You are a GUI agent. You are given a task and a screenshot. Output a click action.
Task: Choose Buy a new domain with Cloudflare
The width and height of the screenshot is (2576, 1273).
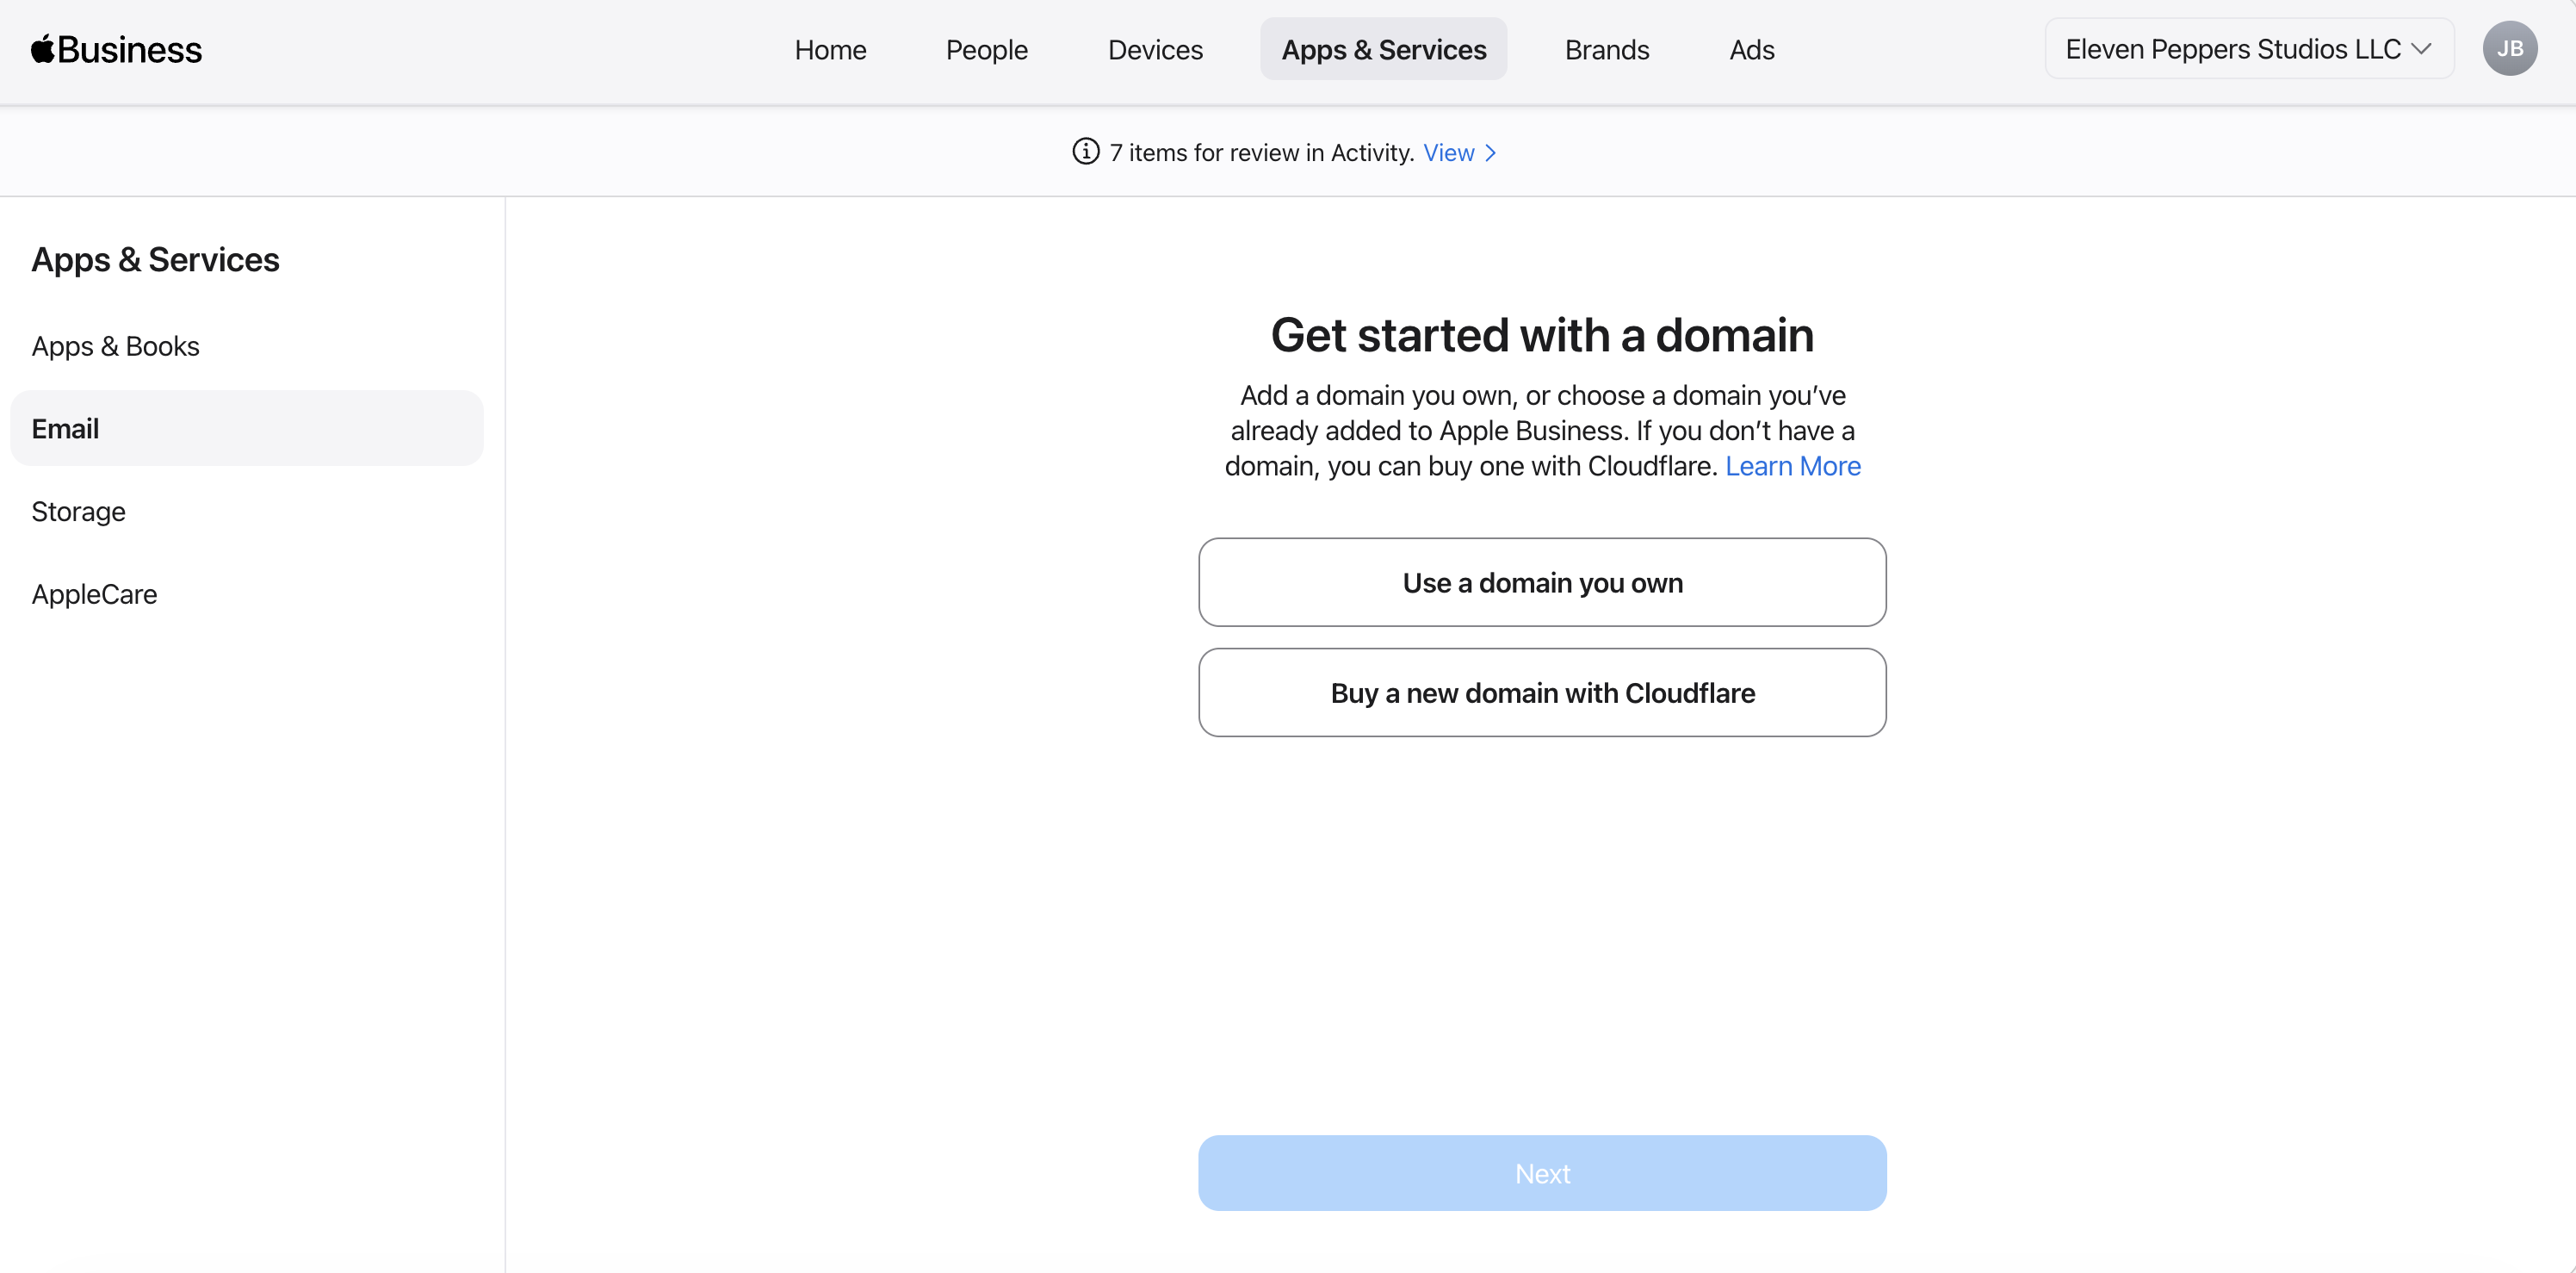point(1542,692)
